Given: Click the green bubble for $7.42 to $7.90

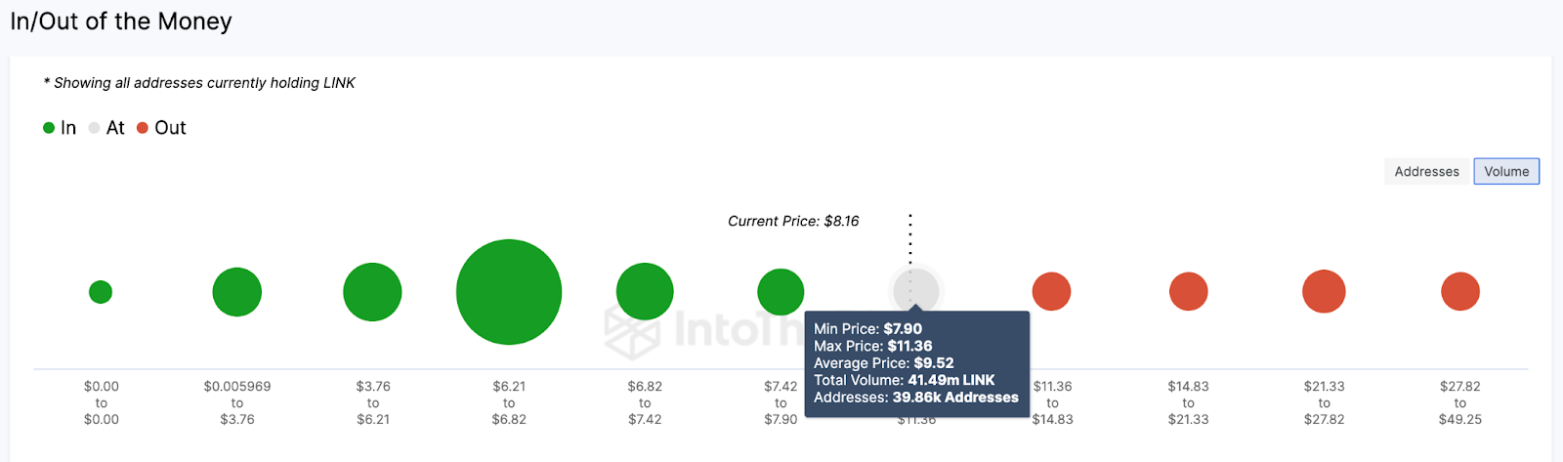Looking at the screenshot, I should 781,292.
